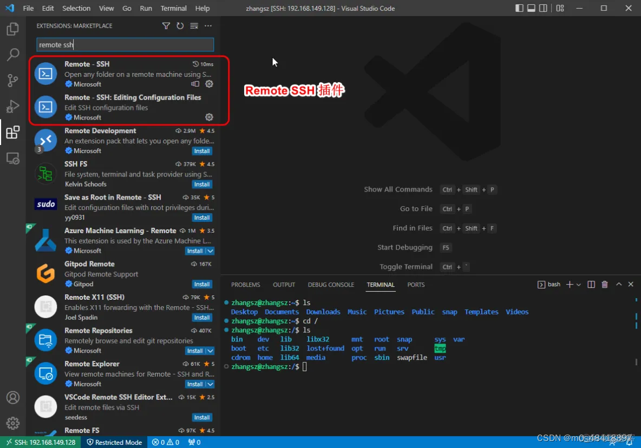Image resolution: width=641 pixels, height=448 pixels.
Task: Refresh the extensions list
Action: tap(180, 26)
